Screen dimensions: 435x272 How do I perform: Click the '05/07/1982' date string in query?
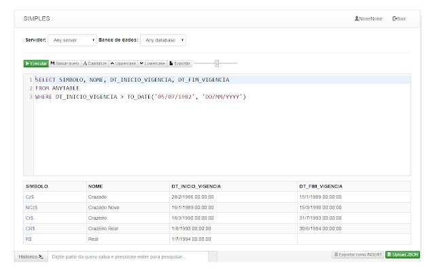tap(175, 97)
